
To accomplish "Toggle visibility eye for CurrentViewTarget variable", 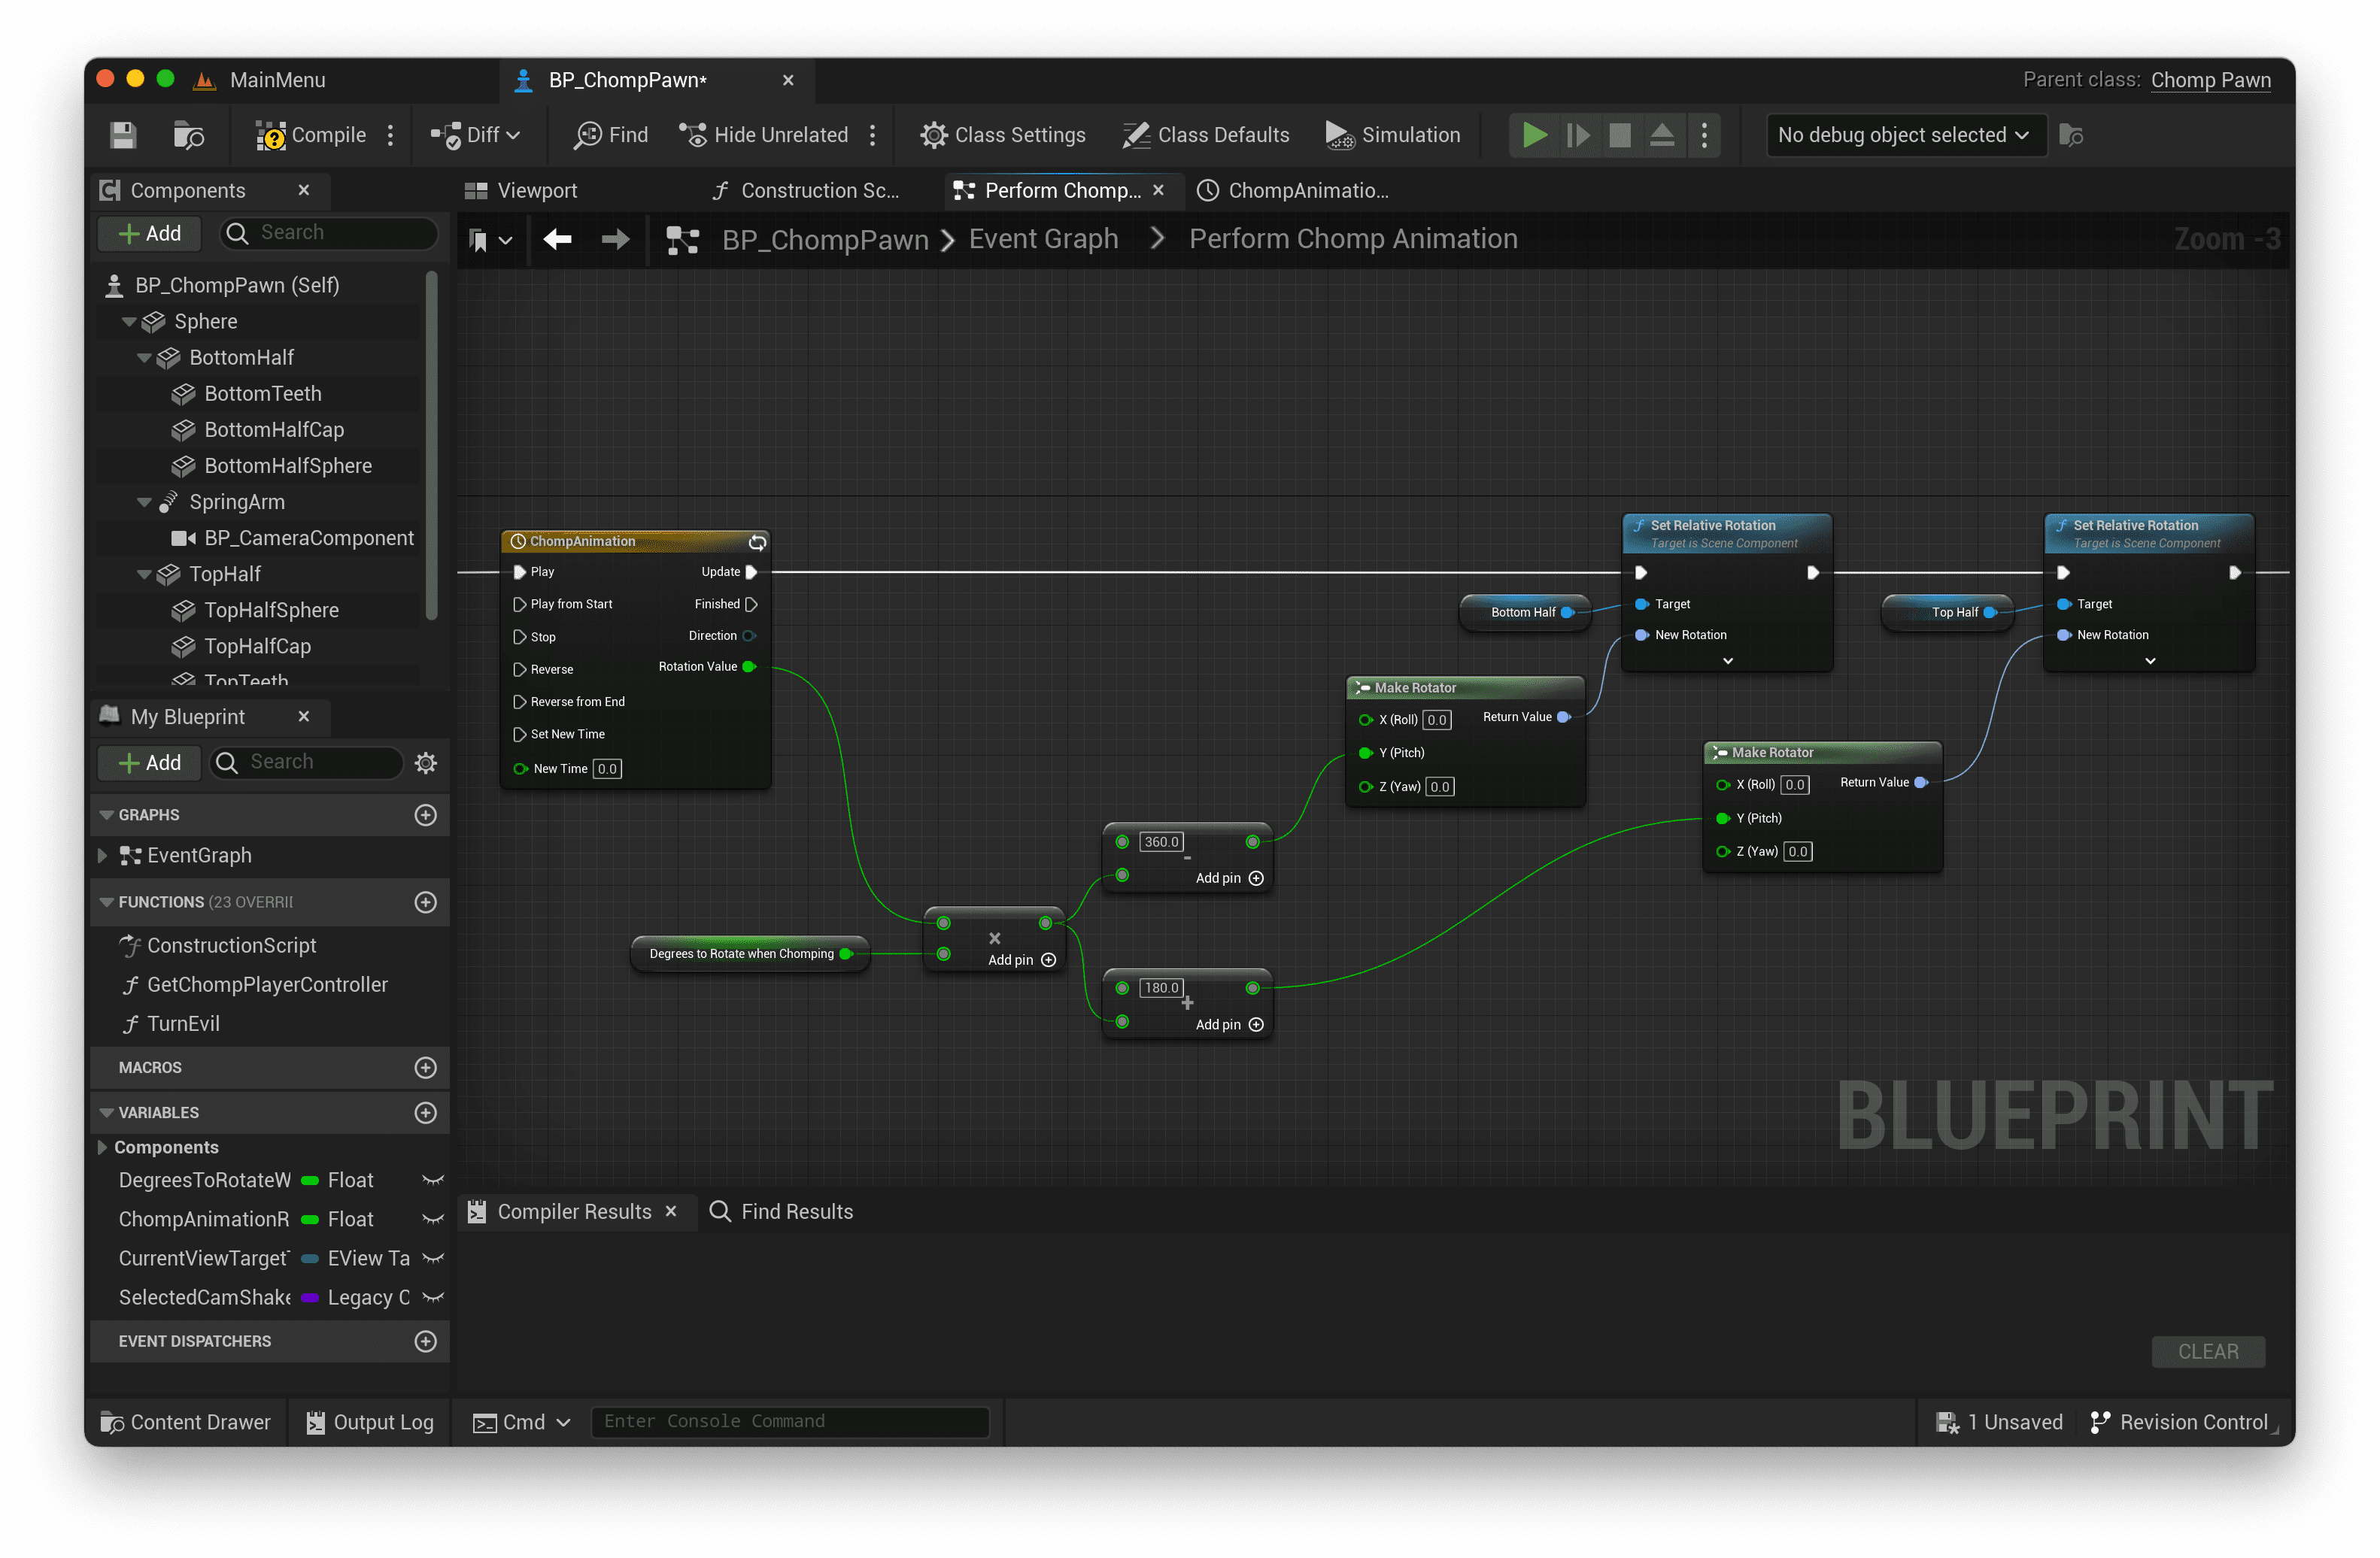I will 432,1258.
